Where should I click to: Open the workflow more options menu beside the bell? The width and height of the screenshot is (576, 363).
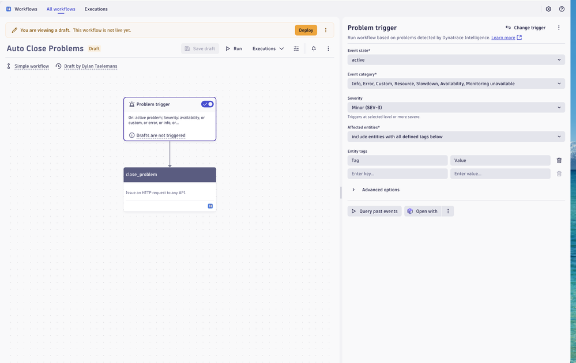coord(329,48)
